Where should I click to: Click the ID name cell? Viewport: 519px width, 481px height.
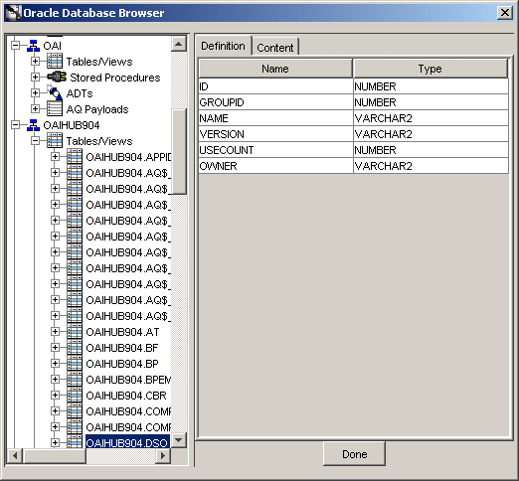point(275,86)
